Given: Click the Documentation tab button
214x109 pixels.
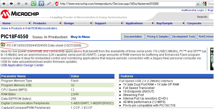Looking at the screenshot, I should [x=133, y=36].
